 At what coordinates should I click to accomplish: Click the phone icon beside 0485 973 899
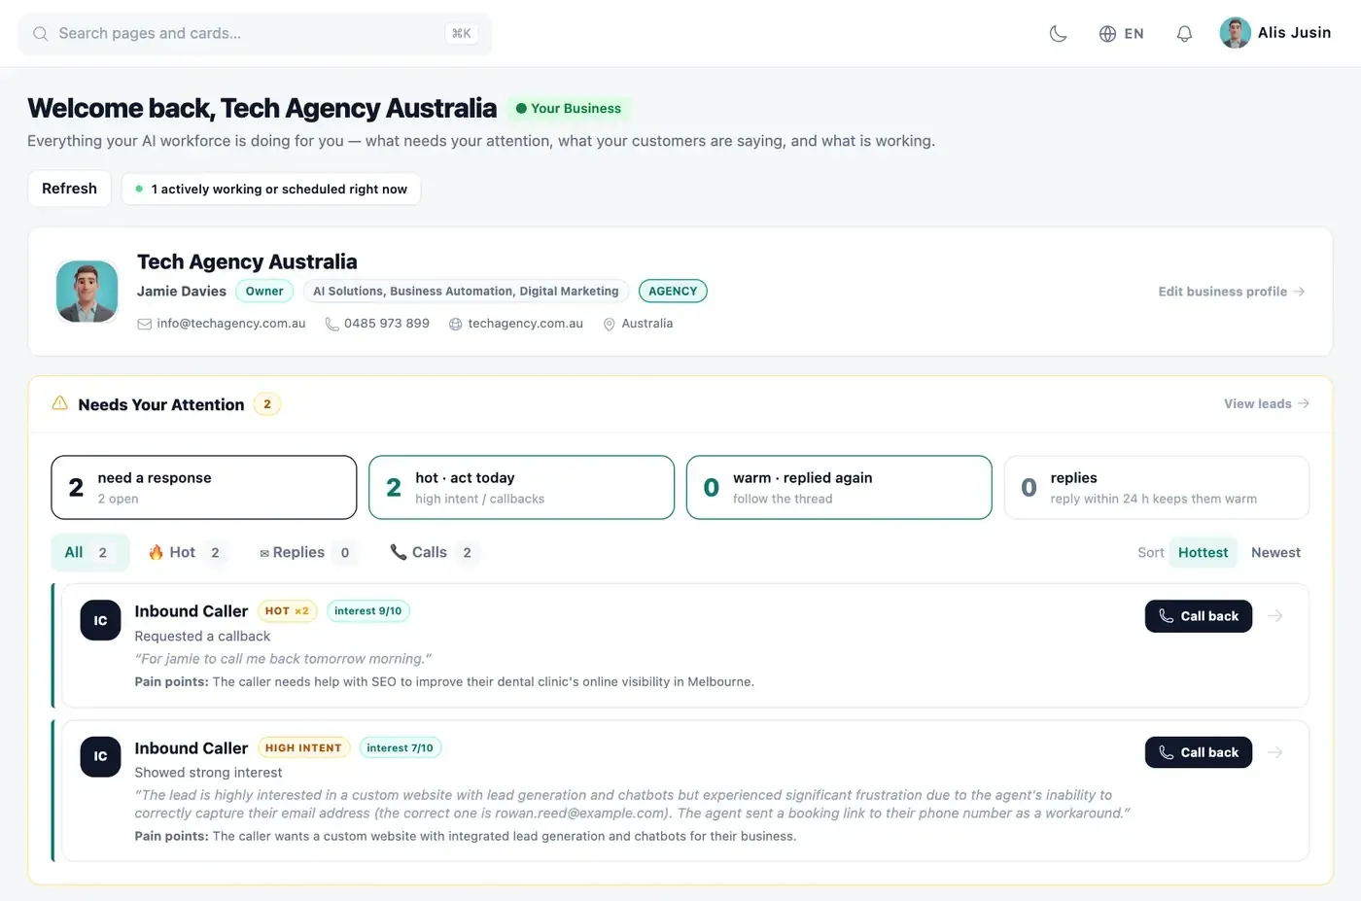point(332,325)
